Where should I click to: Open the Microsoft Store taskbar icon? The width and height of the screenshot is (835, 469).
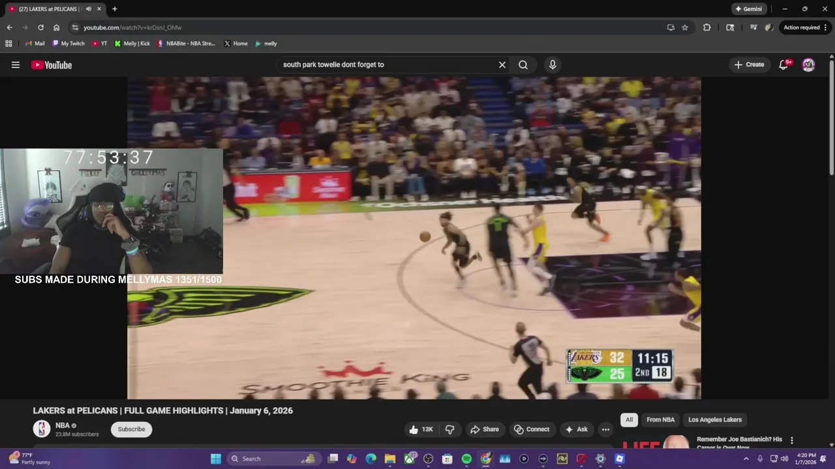pyautogui.click(x=448, y=459)
